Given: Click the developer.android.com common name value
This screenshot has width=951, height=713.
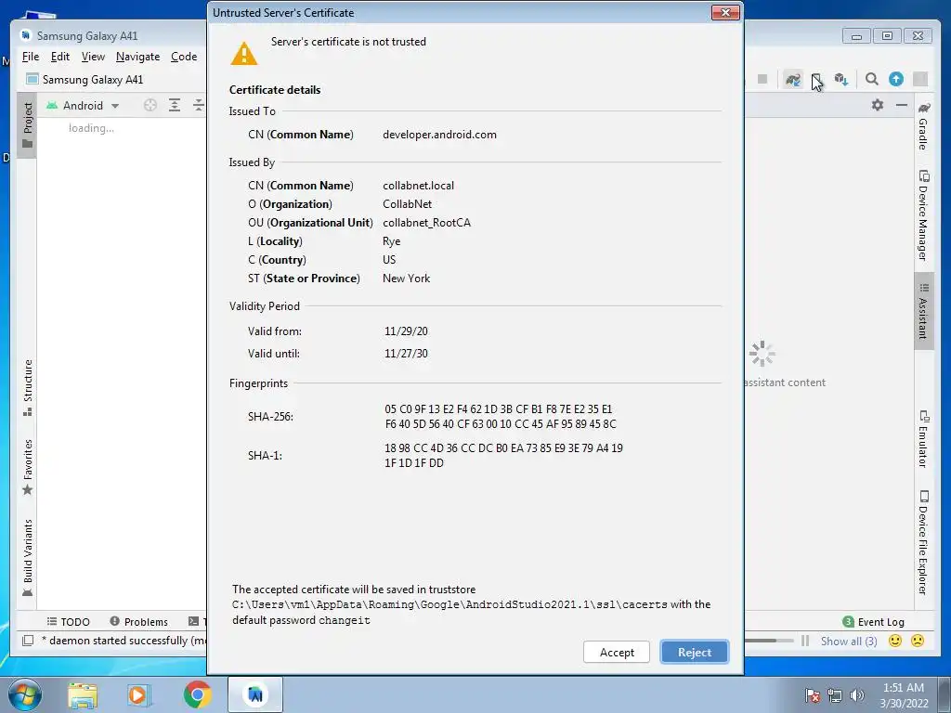Looking at the screenshot, I should (x=439, y=135).
